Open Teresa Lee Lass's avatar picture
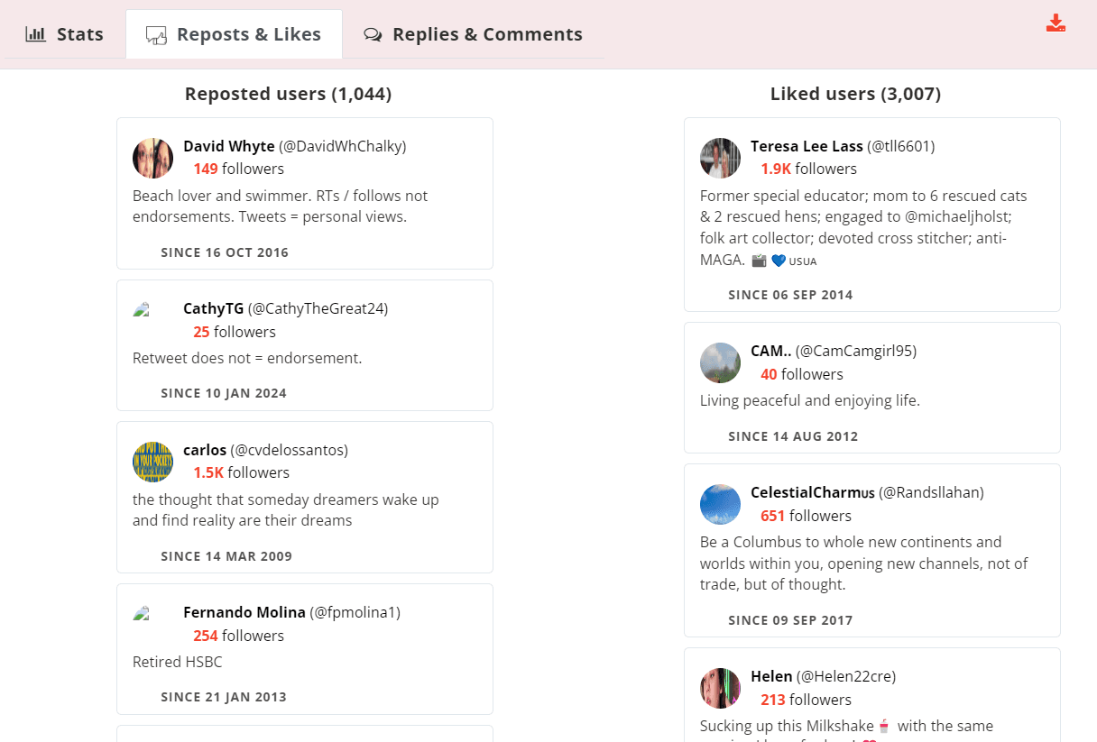Viewport: 1097px width, 742px height. point(720,158)
